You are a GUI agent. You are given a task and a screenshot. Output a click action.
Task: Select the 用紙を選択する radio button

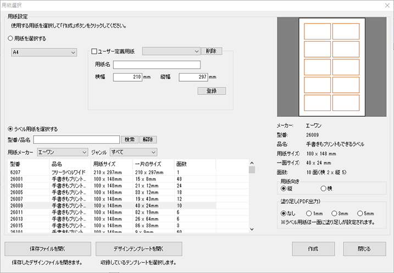point(11,38)
